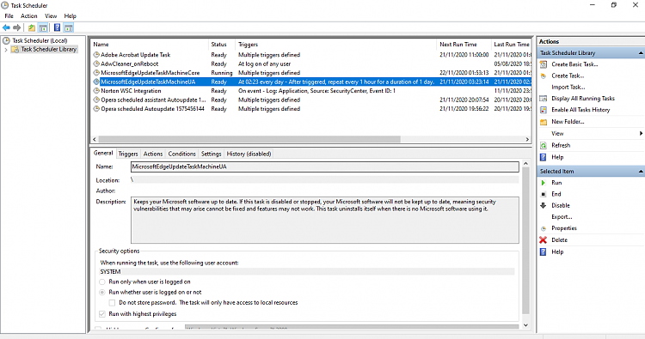The width and height of the screenshot is (645, 339).
Task: Select the General tab
Action: click(103, 153)
